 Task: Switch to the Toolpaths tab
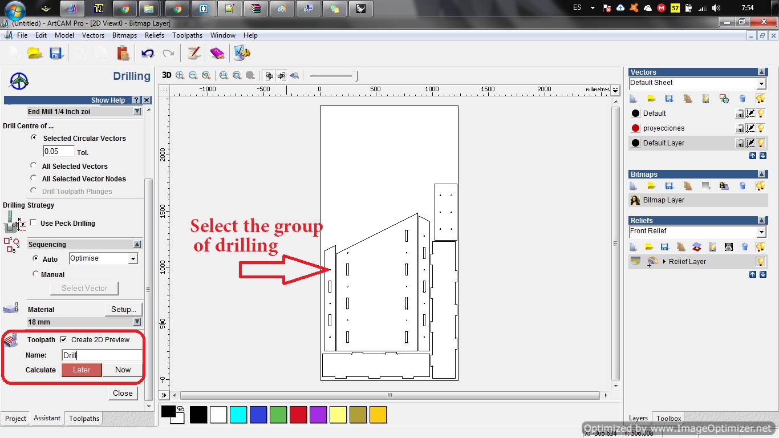(x=84, y=419)
